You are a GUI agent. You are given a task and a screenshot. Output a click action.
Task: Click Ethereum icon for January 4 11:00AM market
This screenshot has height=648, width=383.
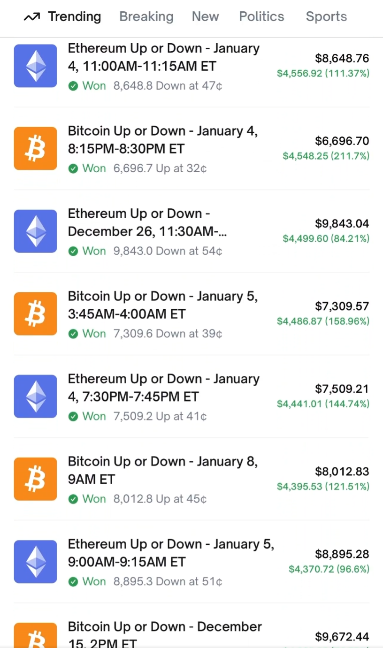(x=36, y=66)
